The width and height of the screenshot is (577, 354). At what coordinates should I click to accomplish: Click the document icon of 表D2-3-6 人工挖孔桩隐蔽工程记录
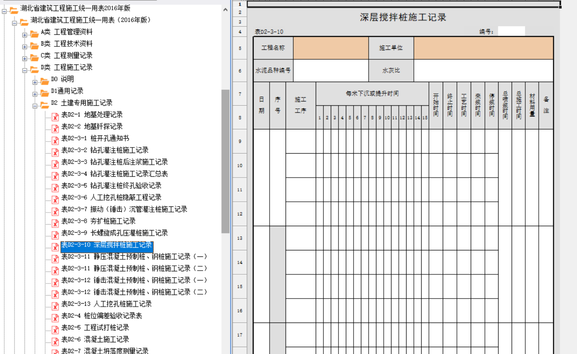pyautogui.click(x=55, y=199)
